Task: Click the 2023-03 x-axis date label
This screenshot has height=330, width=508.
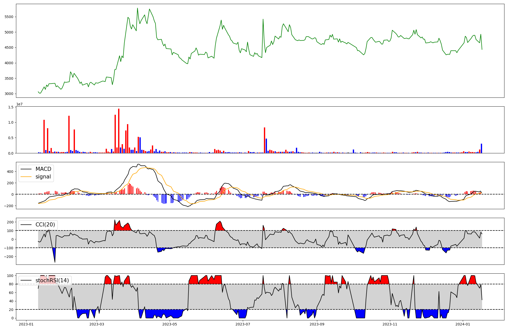Action: pos(97,324)
